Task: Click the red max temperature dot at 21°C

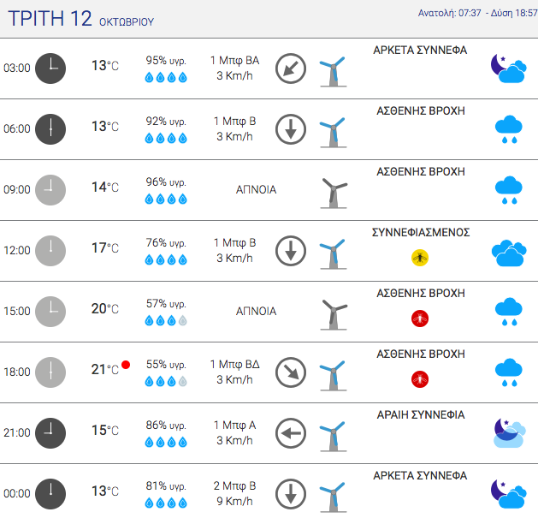Action: pyautogui.click(x=126, y=365)
